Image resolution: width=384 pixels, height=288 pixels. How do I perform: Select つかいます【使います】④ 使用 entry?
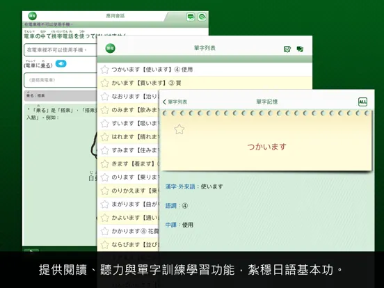coord(205,70)
